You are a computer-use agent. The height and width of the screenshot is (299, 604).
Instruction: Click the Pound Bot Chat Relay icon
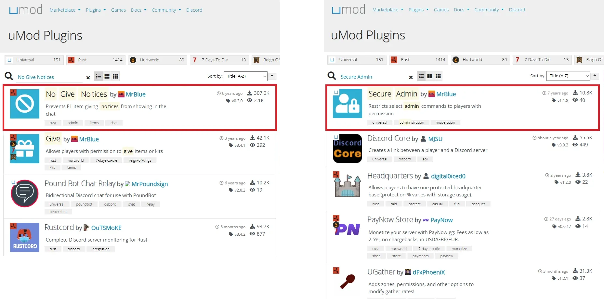pos(25,193)
